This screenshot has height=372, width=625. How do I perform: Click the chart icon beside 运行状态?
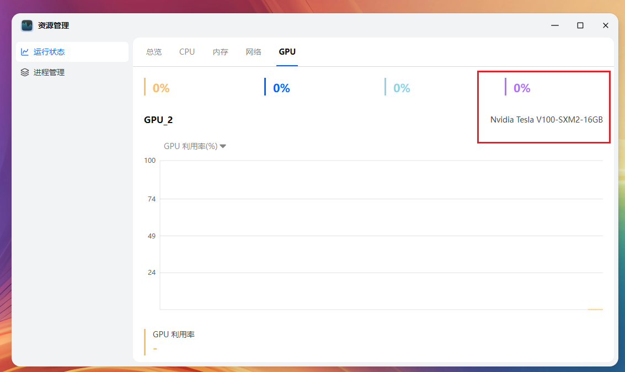(25, 52)
